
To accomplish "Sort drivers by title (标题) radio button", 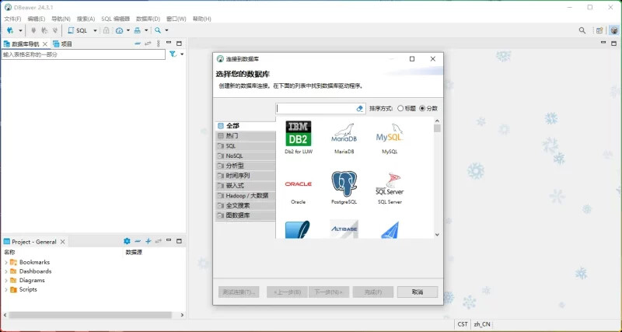I will 400,108.
